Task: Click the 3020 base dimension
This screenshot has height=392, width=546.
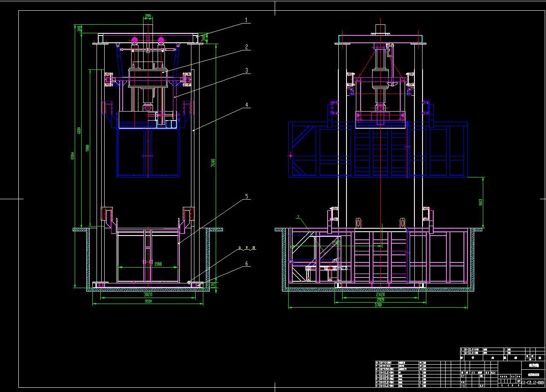Action: coord(147,295)
